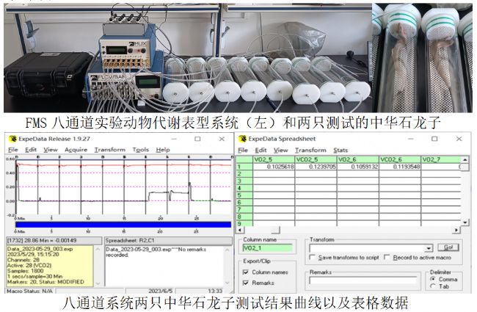Click the Macro Status: N/A status entry

(29, 291)
